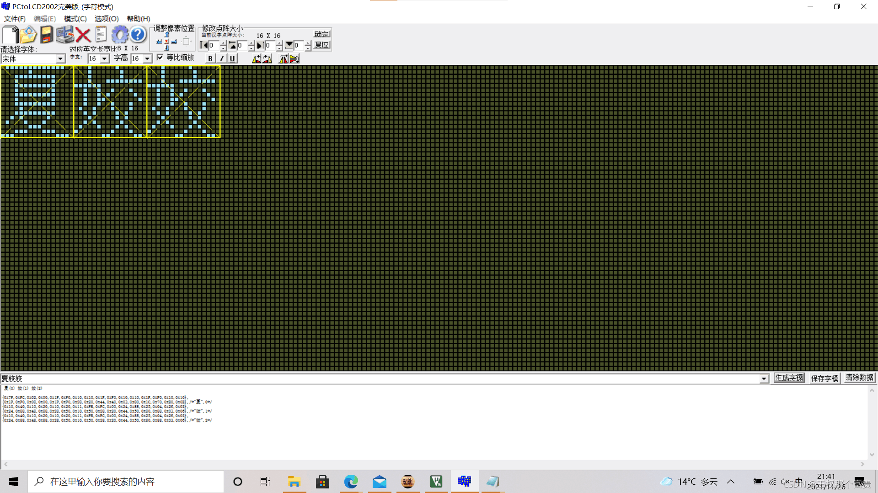Click the generated hex code output area
The height and width of the screenshot is (493, 878).
pyautogui.click(x=434, y=422)
